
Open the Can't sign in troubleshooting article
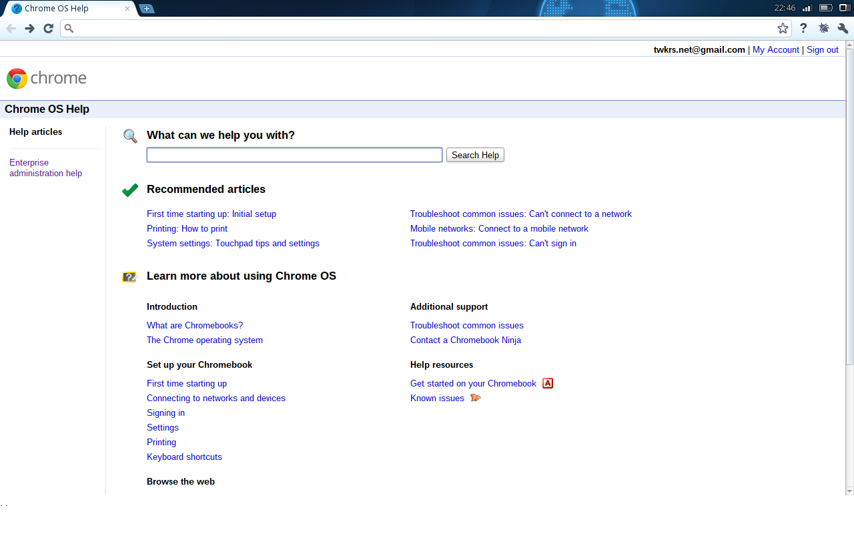tap(493, 243)
